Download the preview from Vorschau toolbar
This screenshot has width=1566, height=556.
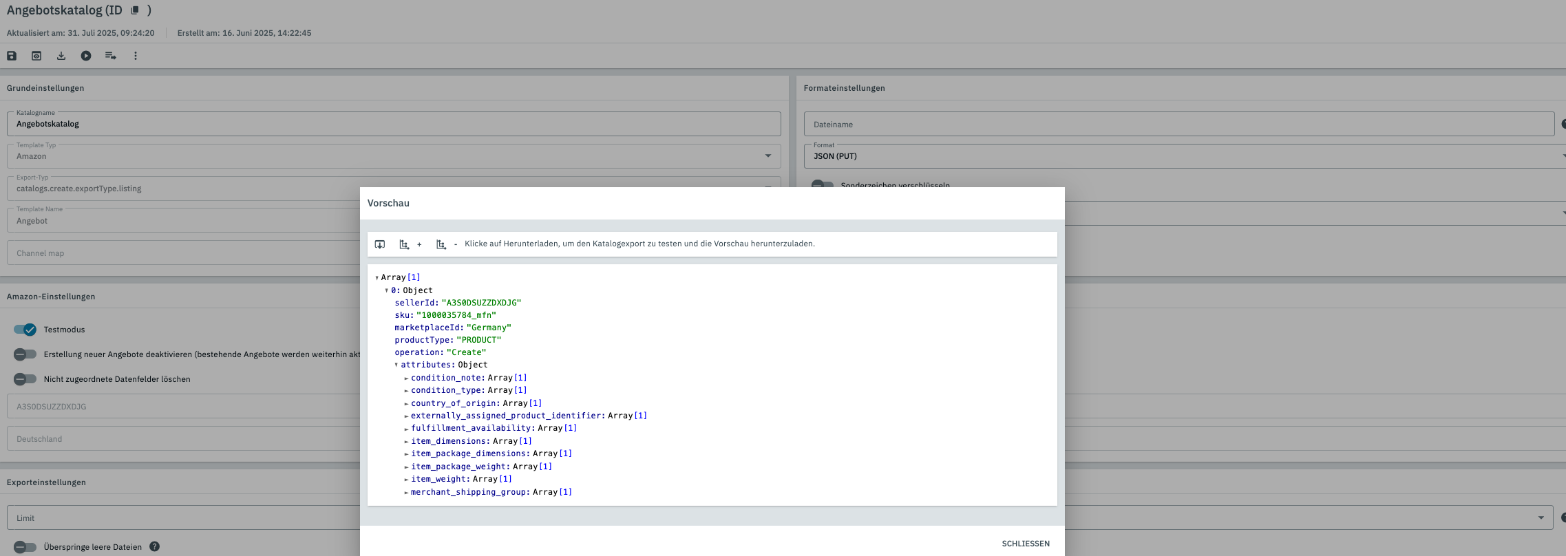380,244
